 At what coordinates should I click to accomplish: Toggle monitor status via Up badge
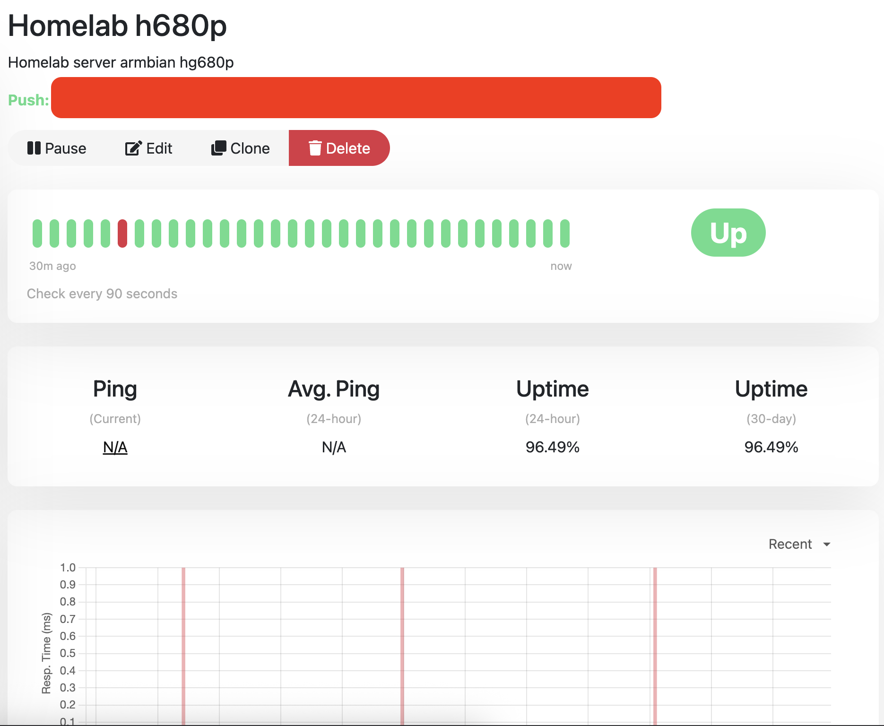point(728,232)
